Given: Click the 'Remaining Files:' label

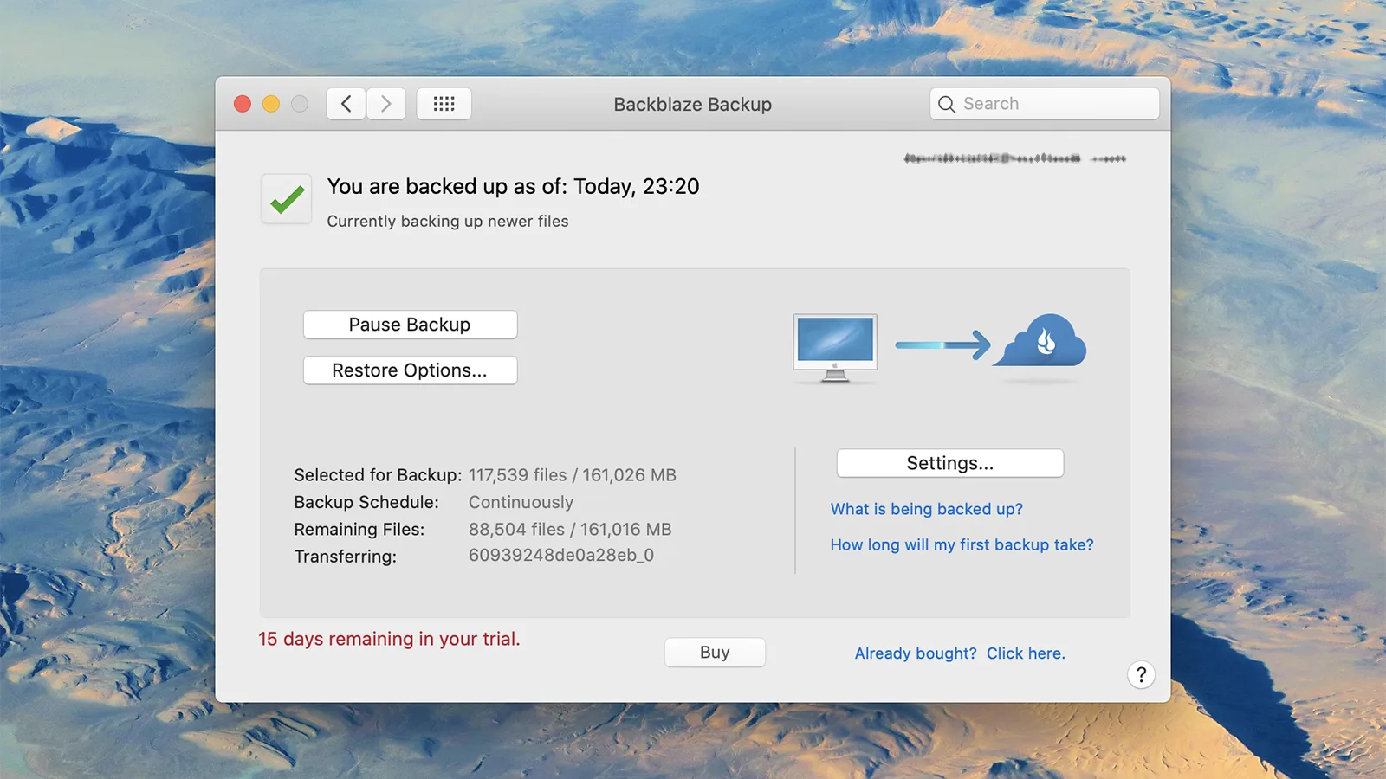Looking at the screenshot, I should coord(359,529).
